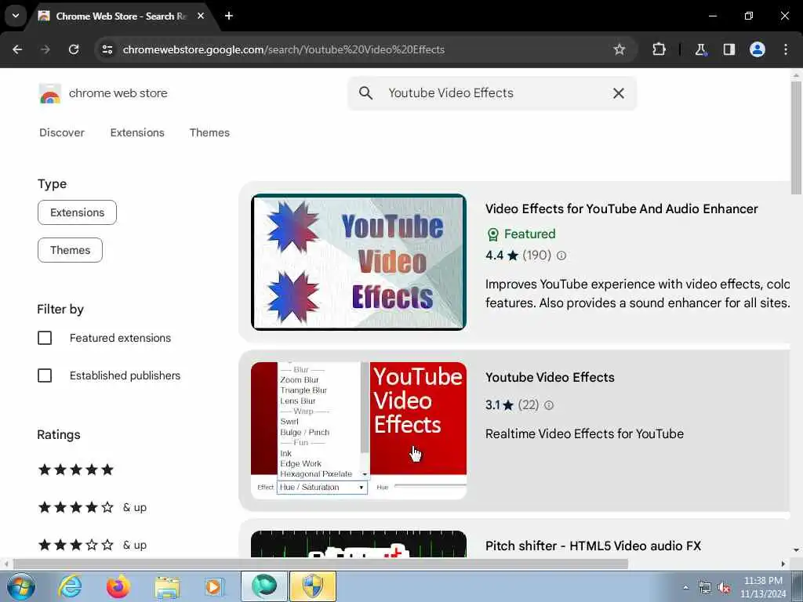803x602 pixels.
Task: Click the YouTube Video Effects starburst thumbnail
Action: 358,262
